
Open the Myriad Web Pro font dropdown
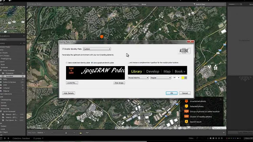point(138,78)
